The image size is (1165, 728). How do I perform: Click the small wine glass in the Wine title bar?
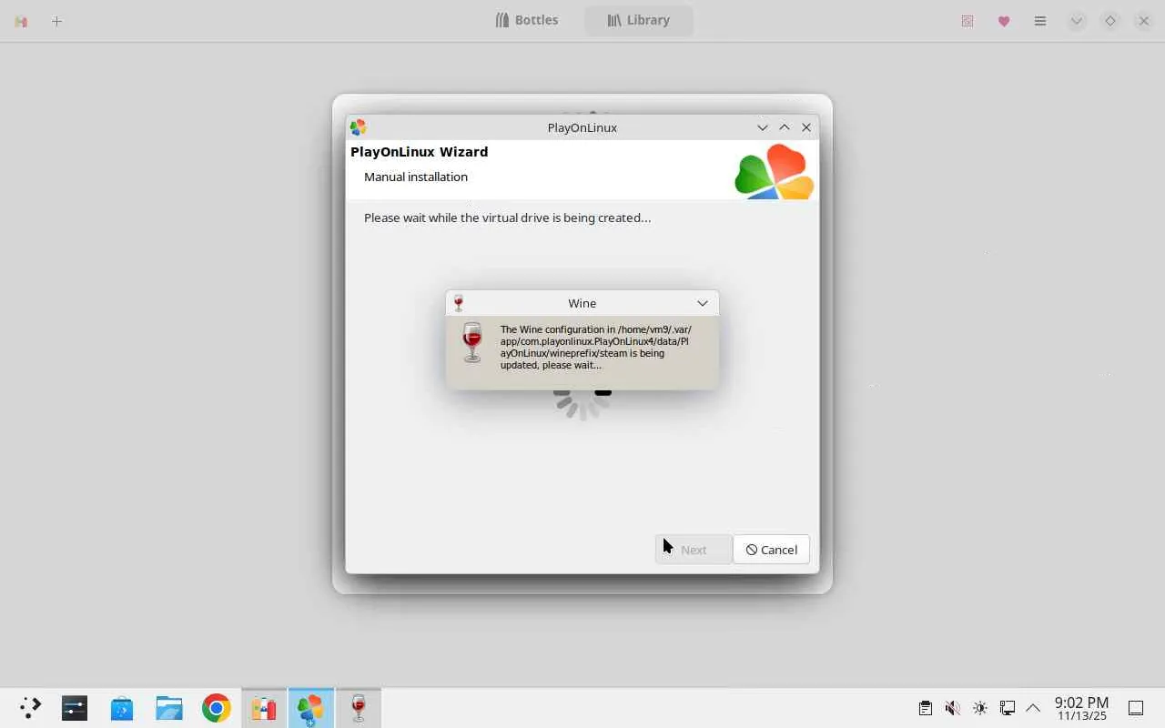coord(459,303)
